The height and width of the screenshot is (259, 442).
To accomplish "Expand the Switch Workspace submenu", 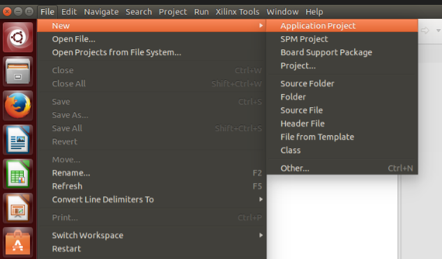I will click(152, 235).
